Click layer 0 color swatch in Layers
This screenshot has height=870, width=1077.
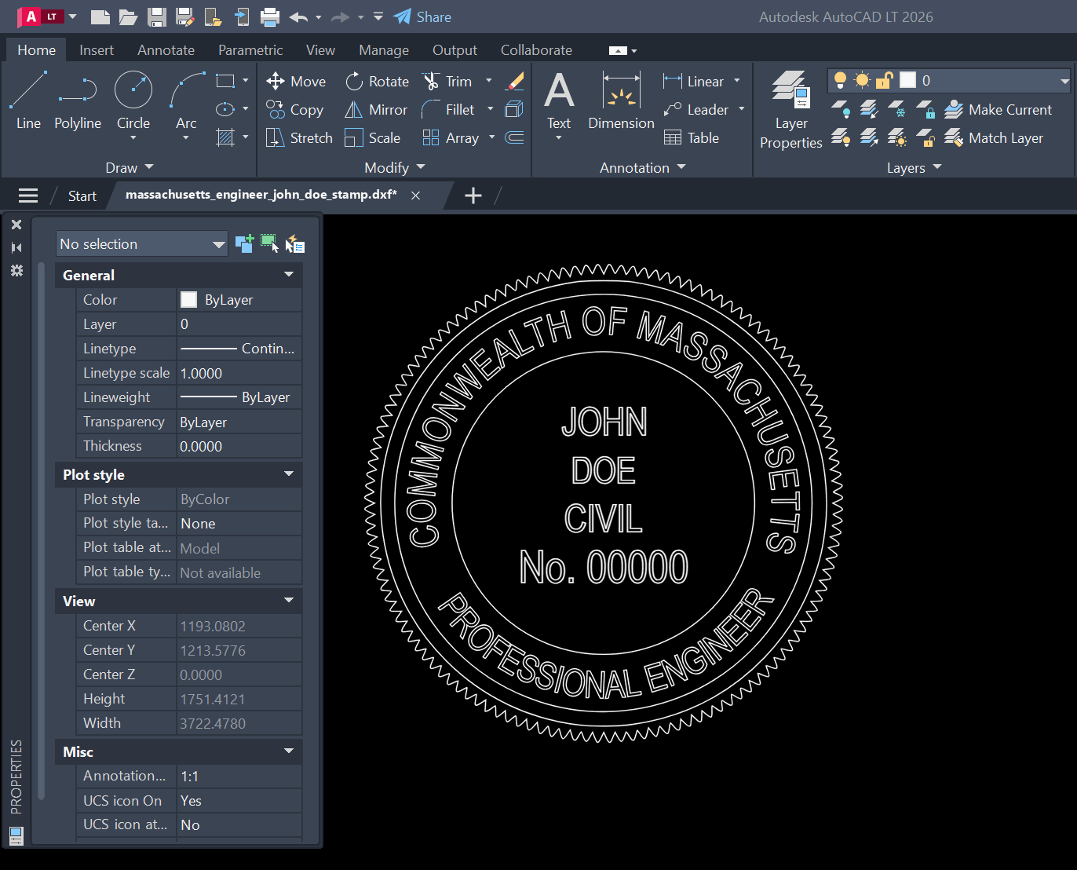pos(907,80)
